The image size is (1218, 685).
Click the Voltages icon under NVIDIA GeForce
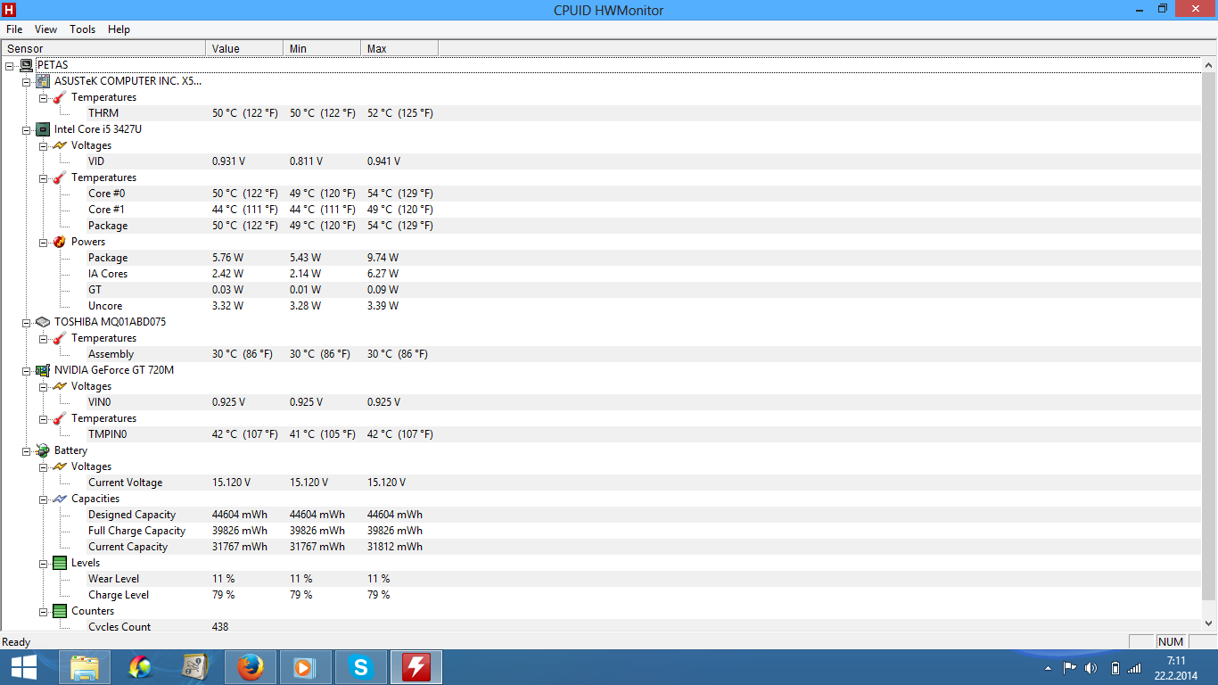[60, 386]
